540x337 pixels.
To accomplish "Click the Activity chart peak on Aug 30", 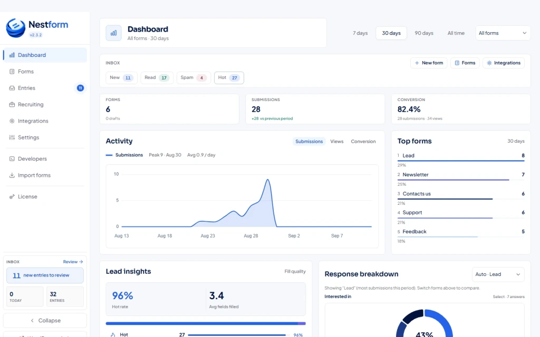I will pos(268,180).
